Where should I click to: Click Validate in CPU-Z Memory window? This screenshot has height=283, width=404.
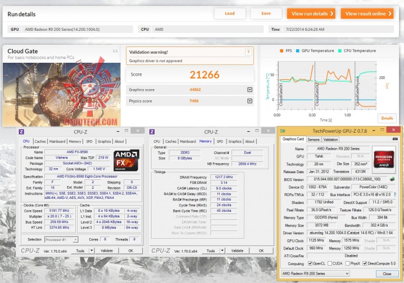(x=238, y=250)
